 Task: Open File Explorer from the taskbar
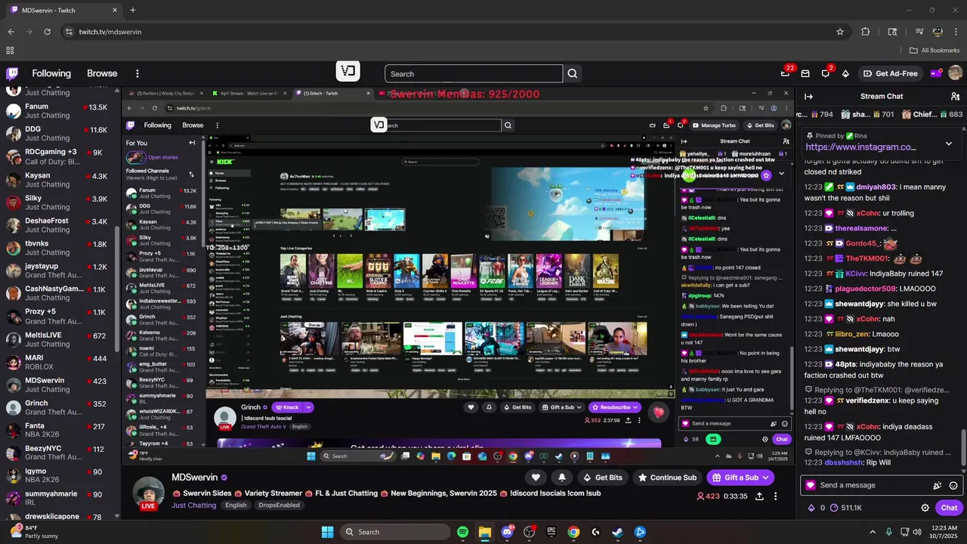coord(485,532)
